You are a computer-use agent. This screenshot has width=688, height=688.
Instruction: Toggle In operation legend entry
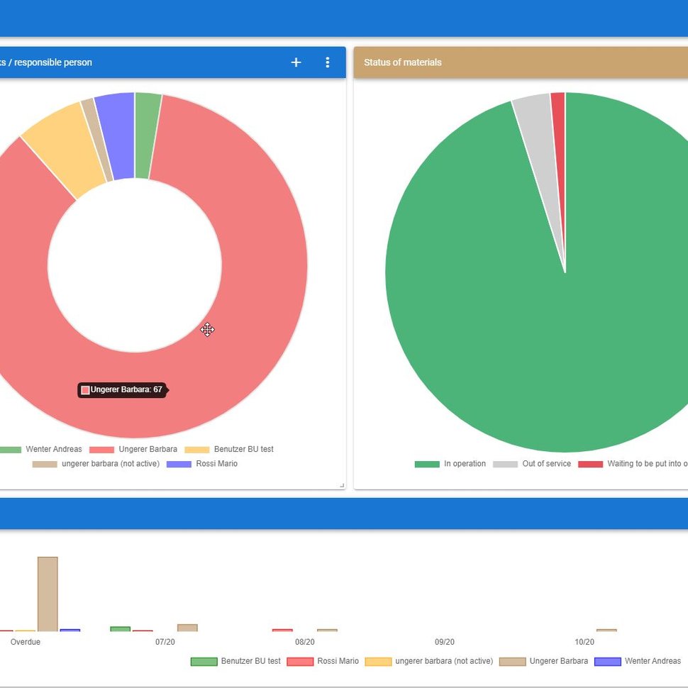[x=450, y=464]
